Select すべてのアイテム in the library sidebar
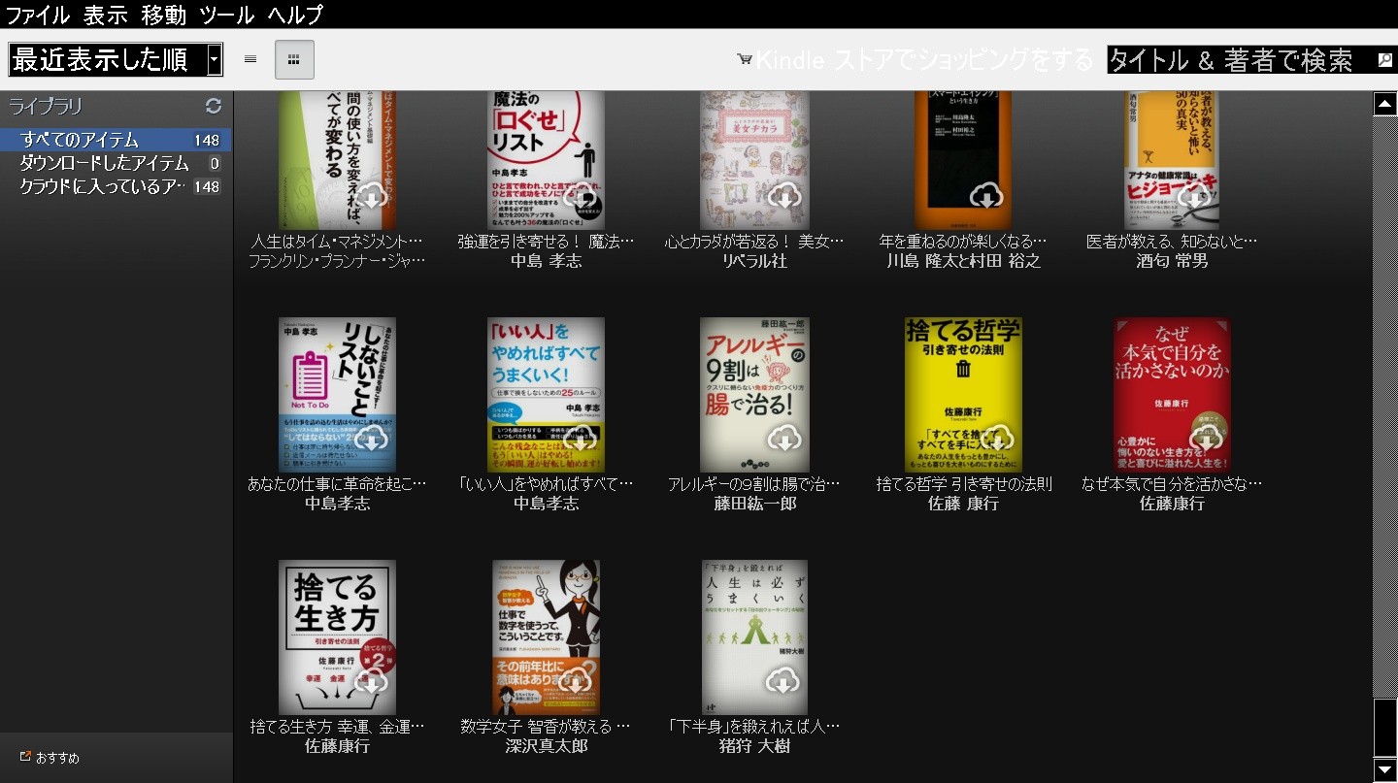 [116, 140]
